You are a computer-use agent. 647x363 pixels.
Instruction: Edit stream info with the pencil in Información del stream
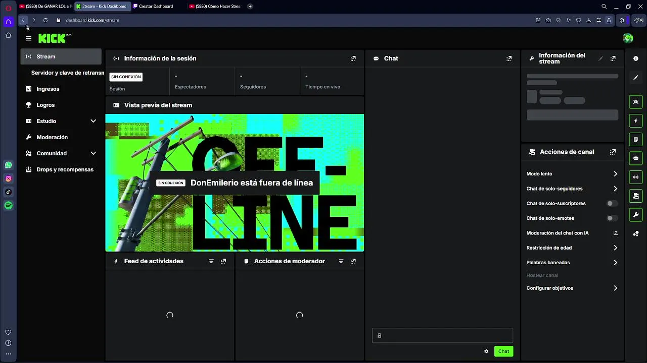click(600, 58)
